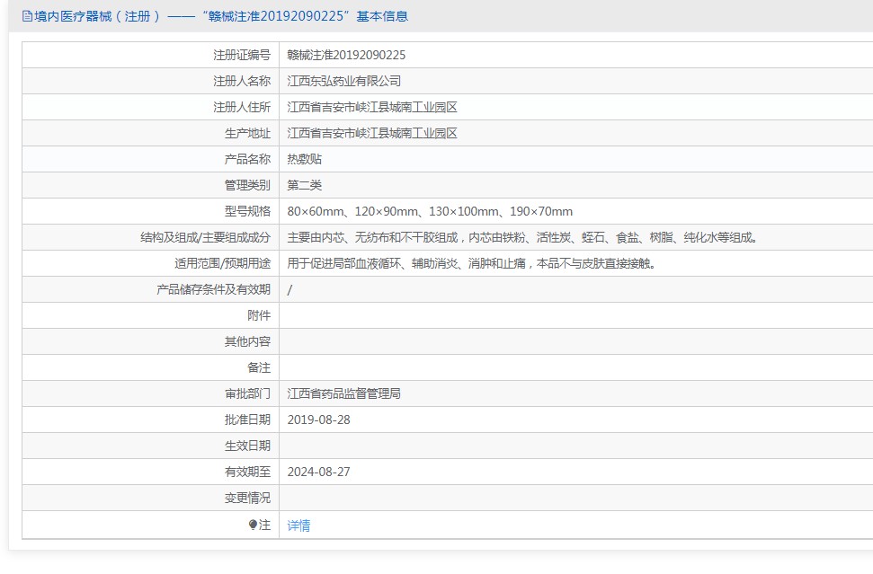Click the 注册证编号 row label
This screenshot has width=873, height=574.
tap(241, 55)
